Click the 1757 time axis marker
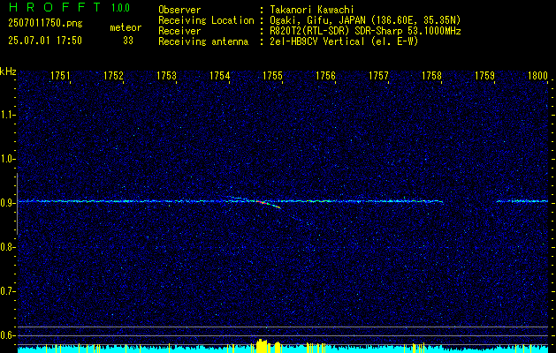This screenshot has height=353, width=556. tap(378, 76)
